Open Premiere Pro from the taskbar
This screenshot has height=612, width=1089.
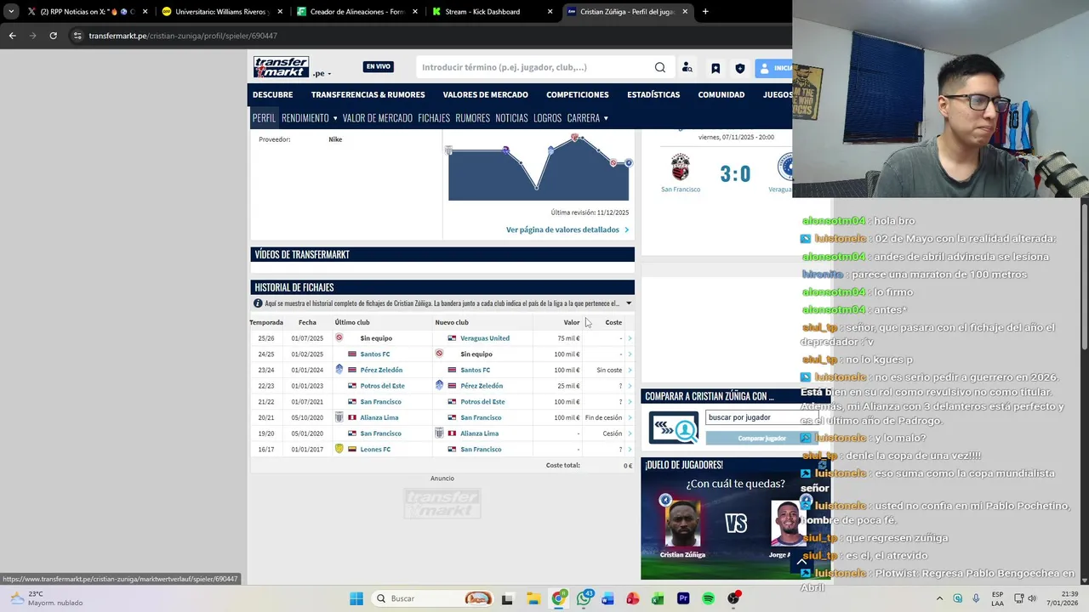point(683,598)
